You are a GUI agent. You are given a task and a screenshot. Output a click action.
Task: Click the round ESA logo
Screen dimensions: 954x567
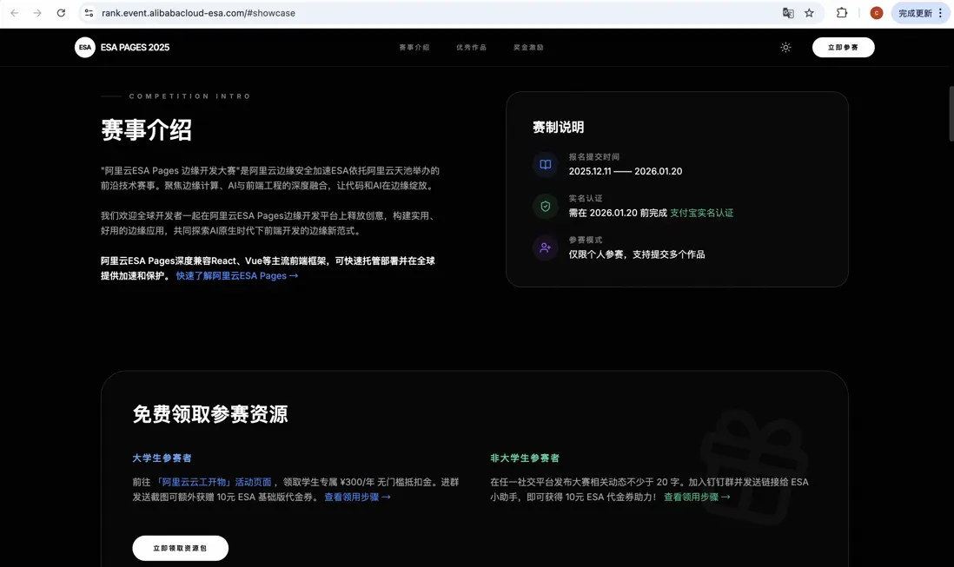point(85,48)
